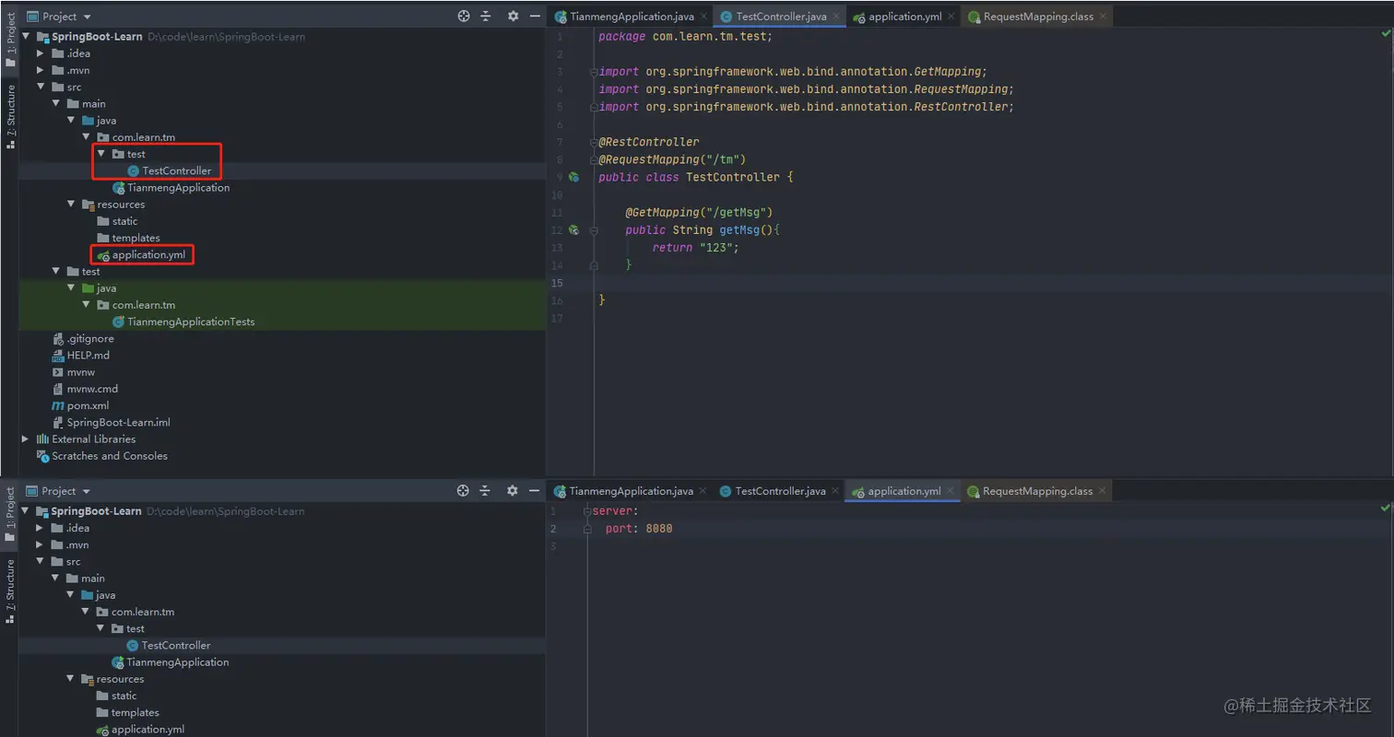Click Spring mapping gutter icon on line 12
Image resolution: width=1394 pixels, height=737 pixels.
[x=573, y=230]
